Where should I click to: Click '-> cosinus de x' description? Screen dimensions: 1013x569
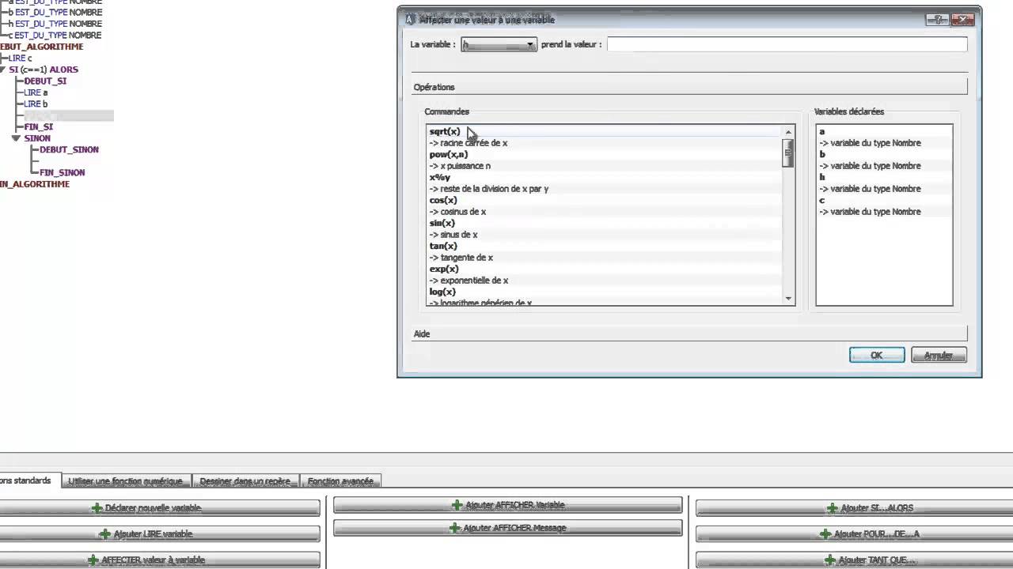coord(457,212)
